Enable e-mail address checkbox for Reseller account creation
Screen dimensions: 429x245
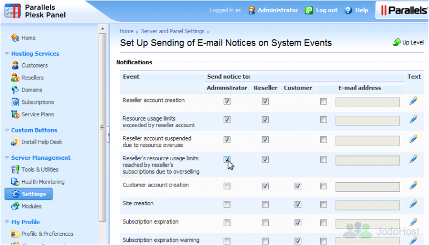point(323,101)
